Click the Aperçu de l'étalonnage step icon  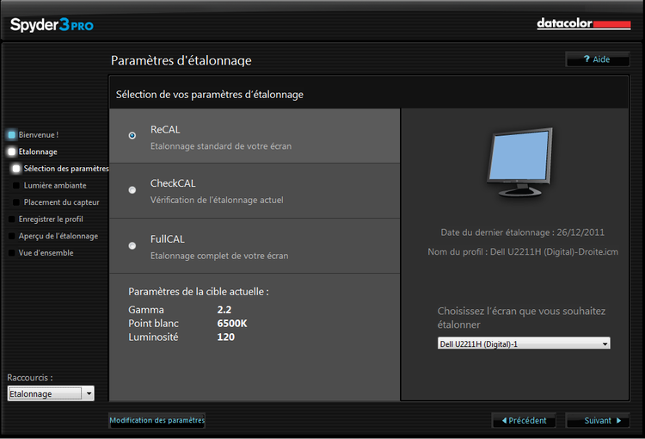pyautogui.click(x=11, y=236)
